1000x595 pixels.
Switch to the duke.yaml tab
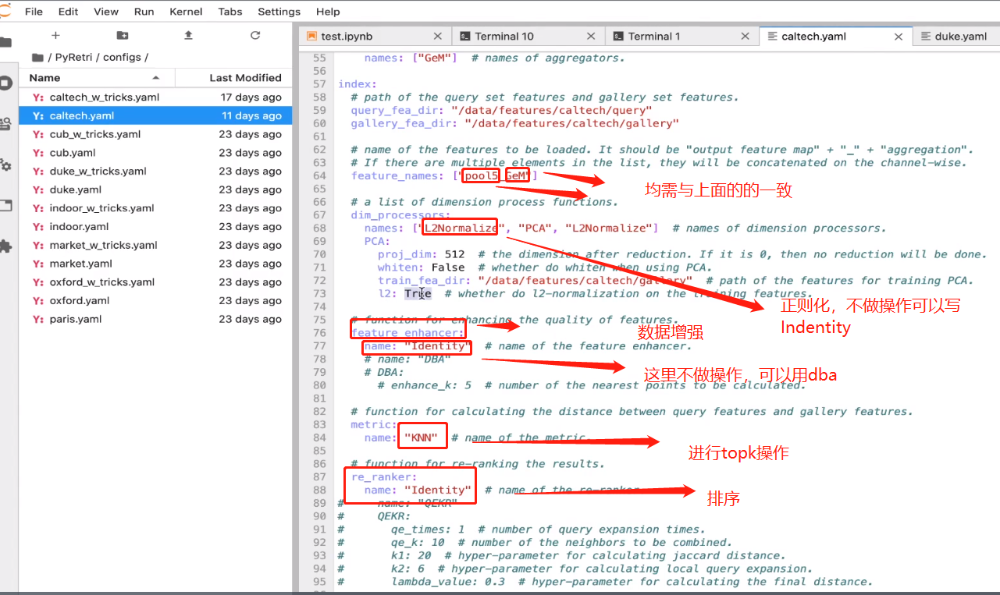click(956, 37)
